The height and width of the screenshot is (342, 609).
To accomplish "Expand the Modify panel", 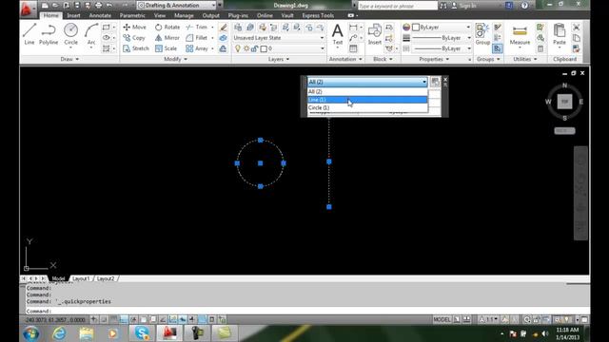I will [x=175, y=59].
